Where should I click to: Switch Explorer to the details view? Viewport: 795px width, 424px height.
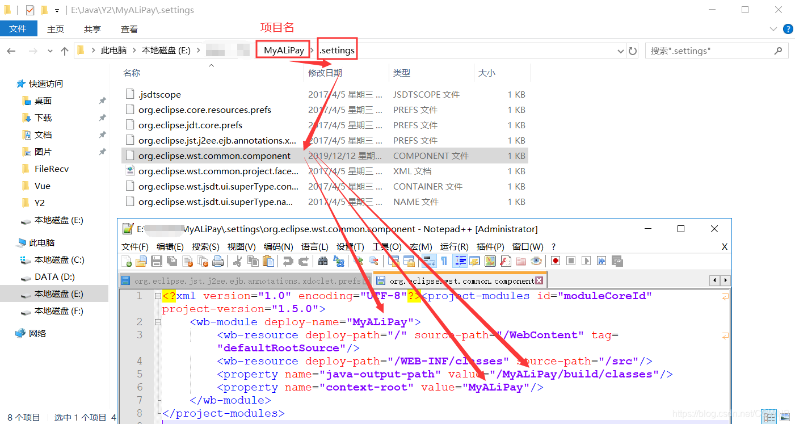pyautogui.click(x=769, y=418)
